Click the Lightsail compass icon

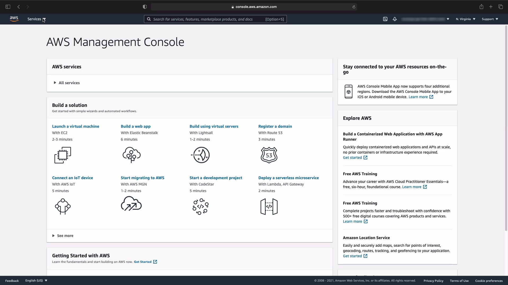(x=201, y=155)
